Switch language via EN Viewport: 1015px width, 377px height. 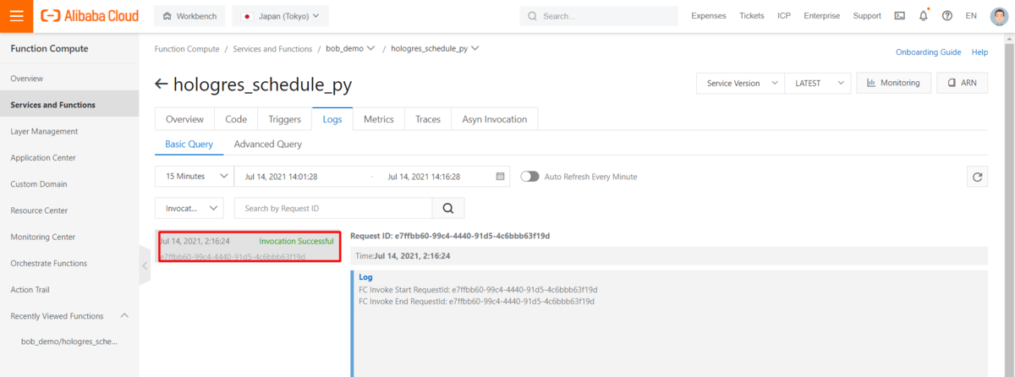(x=971, y=15)
